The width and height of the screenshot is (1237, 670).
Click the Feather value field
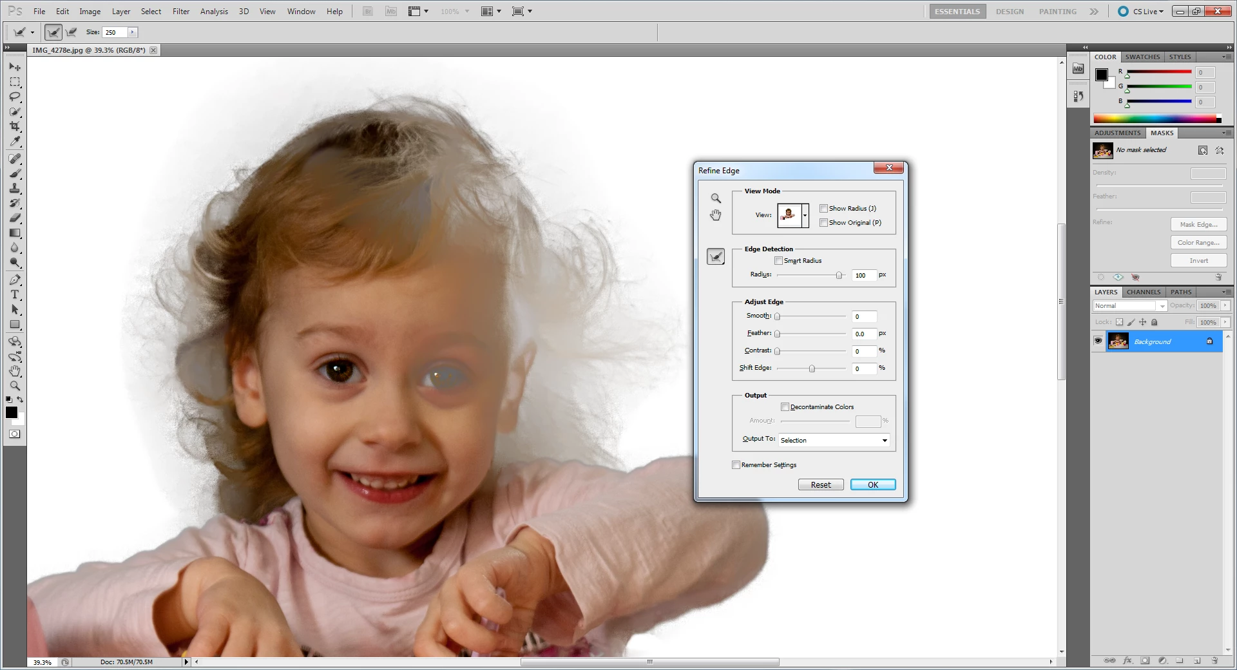pos(864,334)
